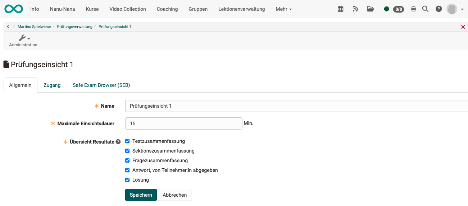This screenshot has width=468, height=206.
Task: Open the Nanu-Nana navigation item
Action: point(63,9)
